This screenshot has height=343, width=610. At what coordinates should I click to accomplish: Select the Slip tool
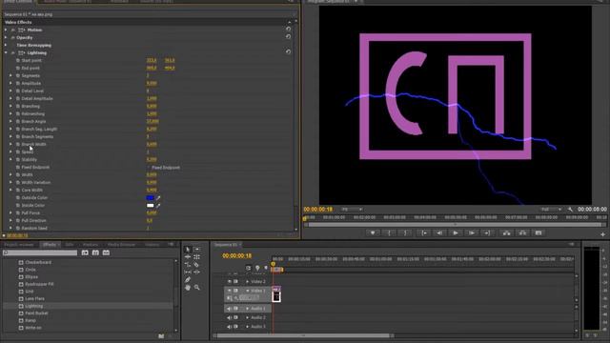[188, 272]
